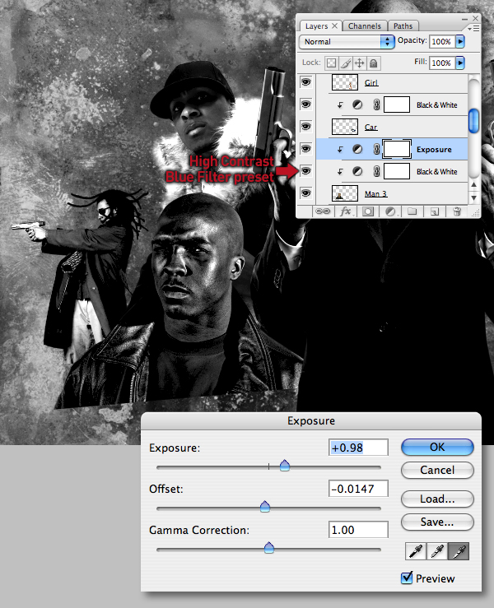The image size is (494, 608).
Task: Add a layer style (fx) icon
Action: tap(346, 211)
